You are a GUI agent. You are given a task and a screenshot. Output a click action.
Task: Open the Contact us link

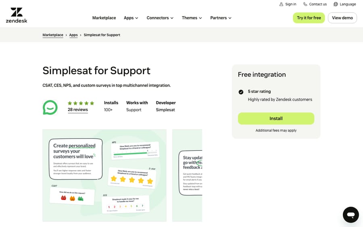point(315,4)
